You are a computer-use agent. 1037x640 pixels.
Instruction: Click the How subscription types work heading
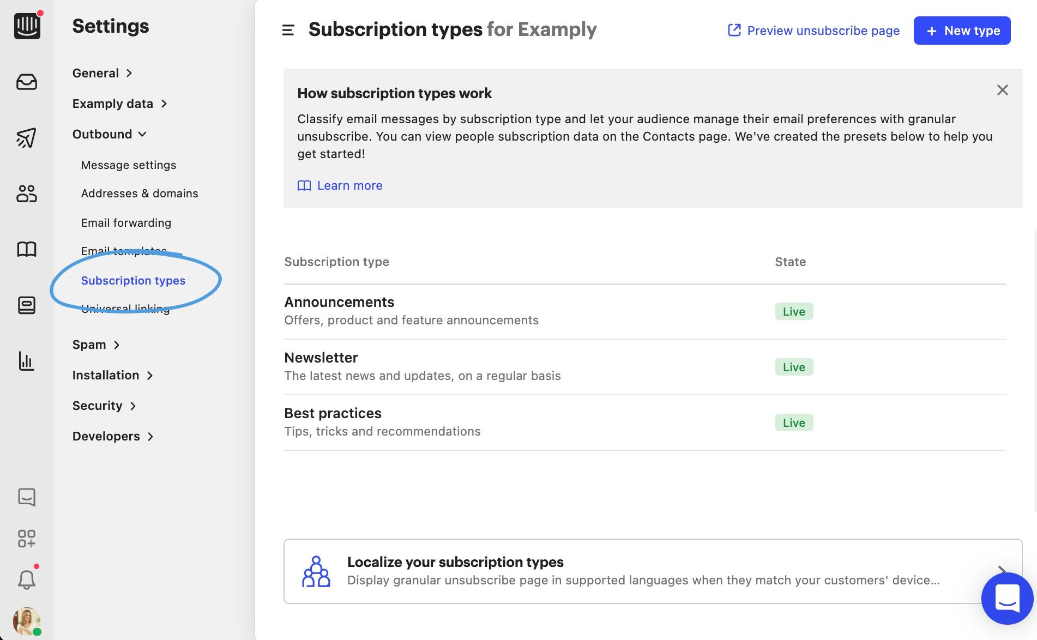394,93
